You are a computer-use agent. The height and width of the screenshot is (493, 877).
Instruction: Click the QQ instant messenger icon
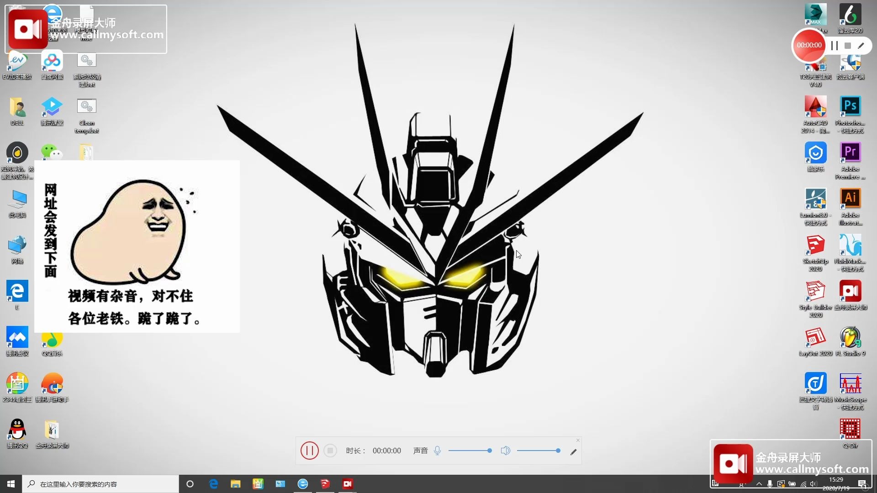click(x=17, y=430)
